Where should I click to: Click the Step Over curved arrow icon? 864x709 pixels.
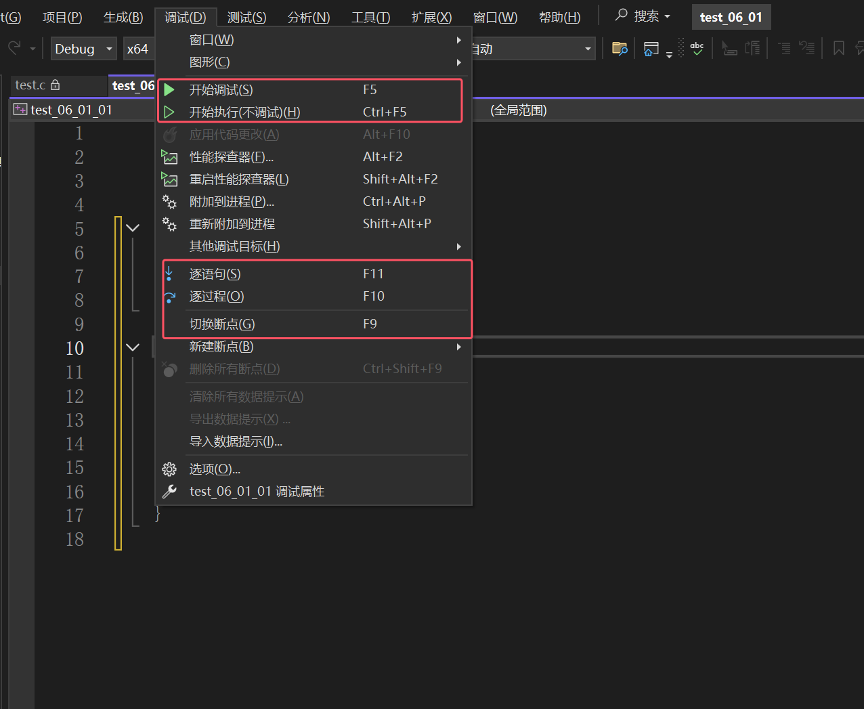click(169, 297)
